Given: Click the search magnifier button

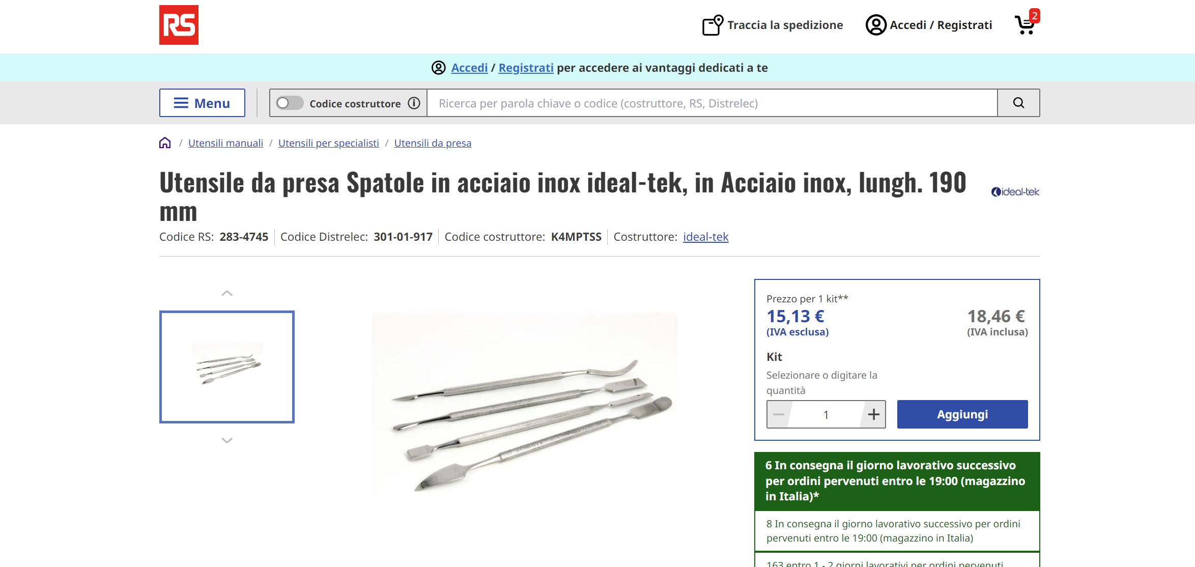Looking at the screenshot, I should tap(1018, 103).
